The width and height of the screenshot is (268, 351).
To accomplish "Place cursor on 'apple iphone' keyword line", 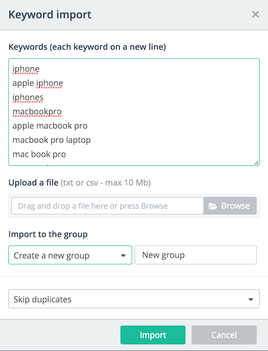I will tap(38, 83).
